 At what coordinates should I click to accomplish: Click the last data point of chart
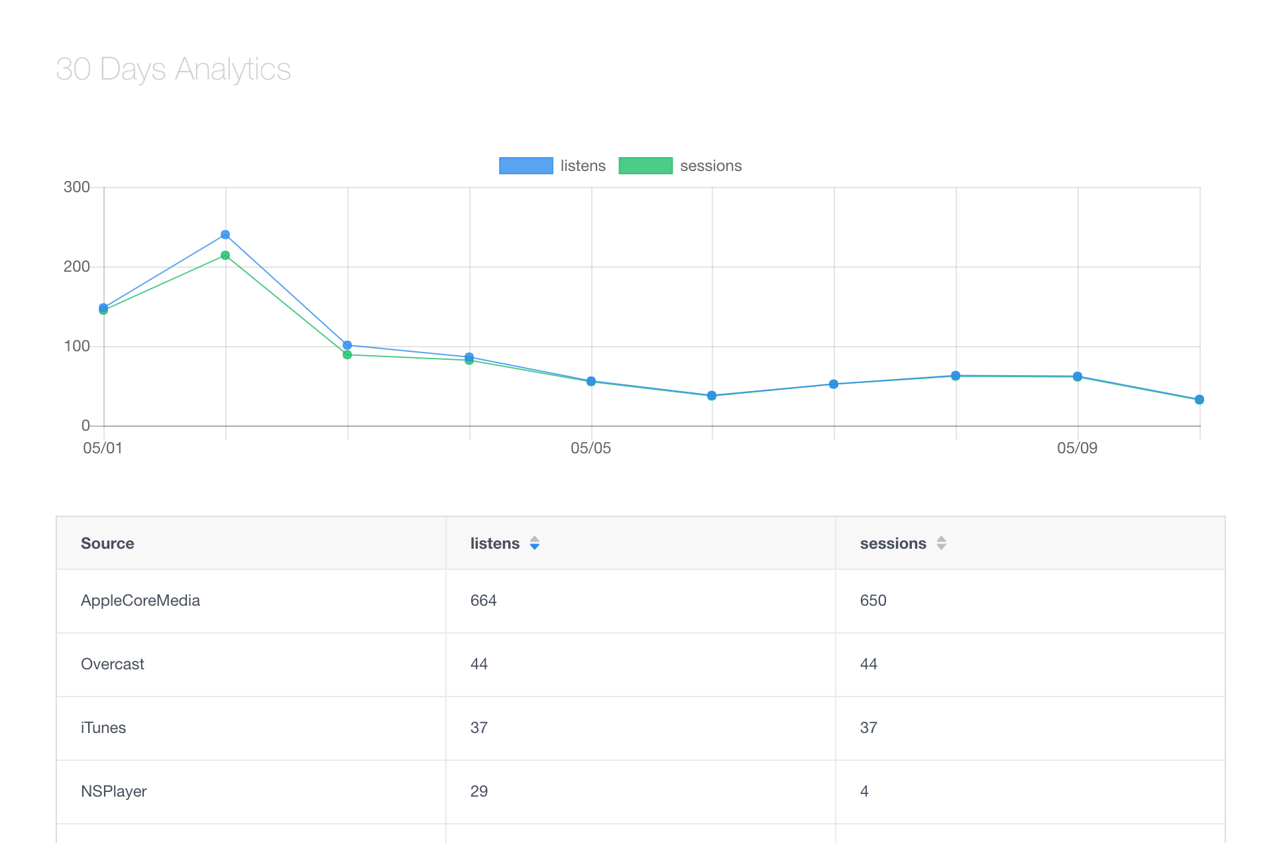click(x=1199, y=400)
